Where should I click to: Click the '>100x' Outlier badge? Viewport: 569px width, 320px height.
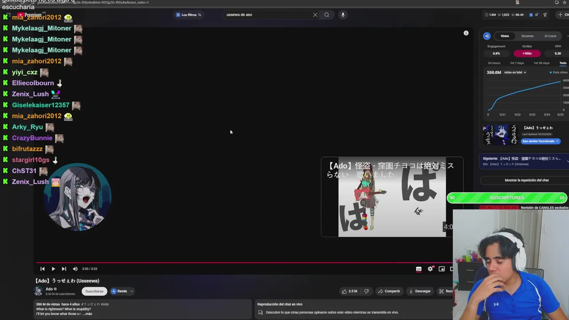[527, 53]
